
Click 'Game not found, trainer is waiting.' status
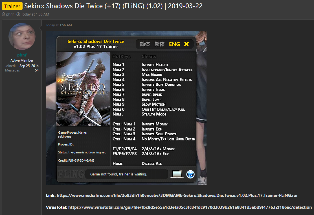118,174
